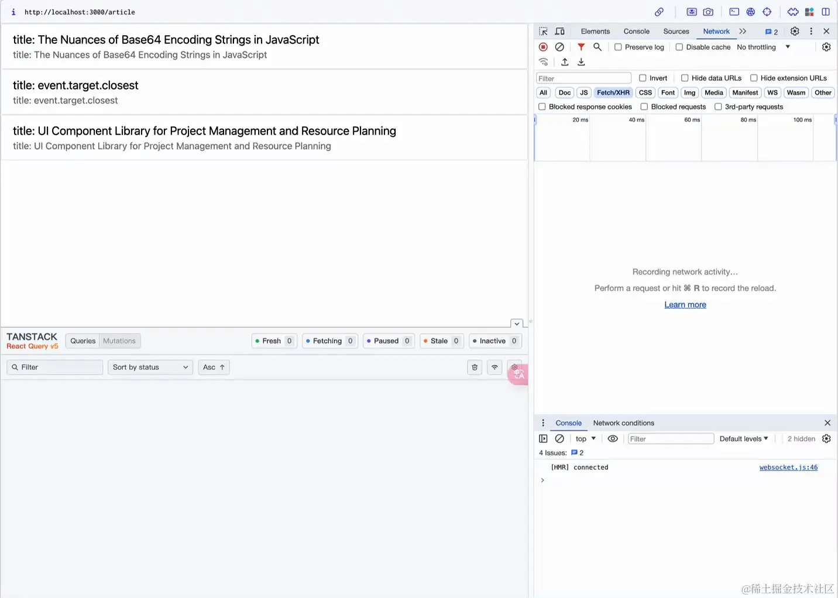Show console sidebar icon
The height and width of the screenshot is (598, 838).
point(543,439)
